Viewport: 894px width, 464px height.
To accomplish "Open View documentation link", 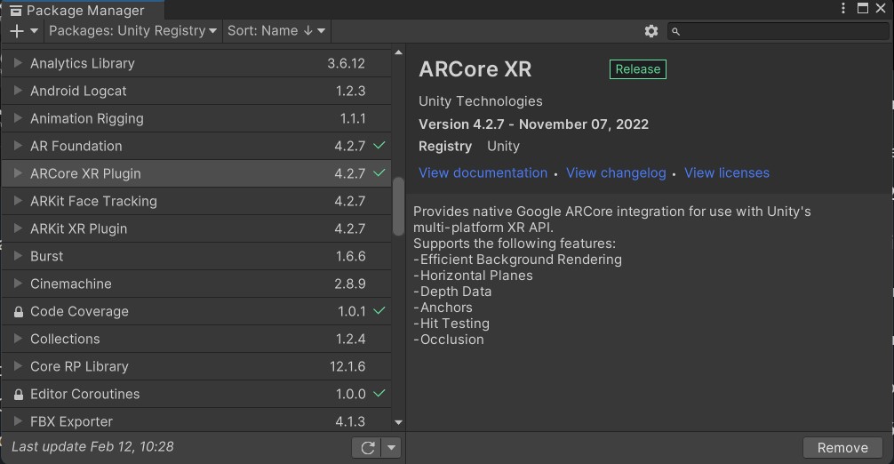I will [x=483, y=172].
